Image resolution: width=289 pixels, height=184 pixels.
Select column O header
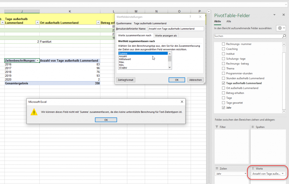(x=179, y=12)
